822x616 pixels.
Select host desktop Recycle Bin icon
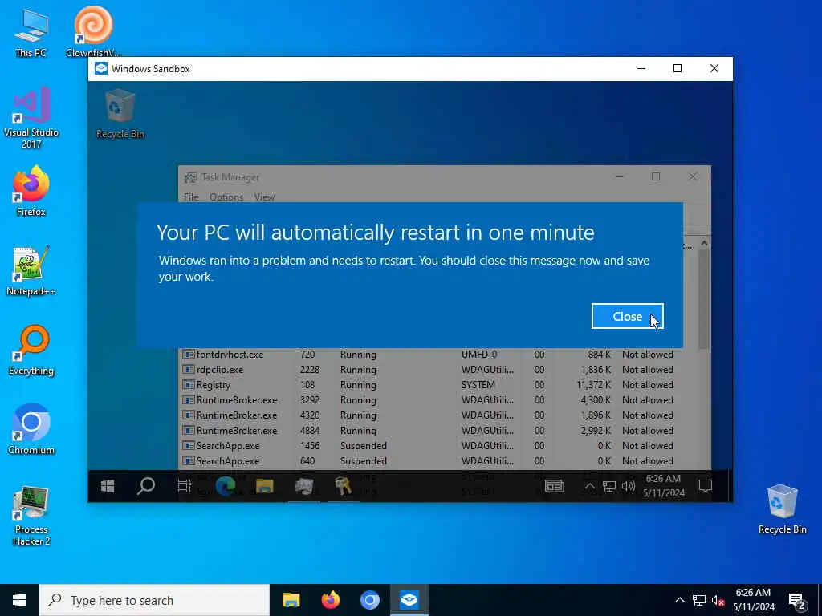pos(782,509)
